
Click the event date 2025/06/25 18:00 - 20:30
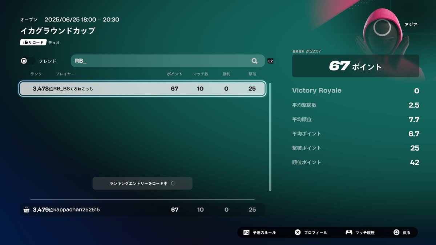pyautogui.click(x=82, y=20)
